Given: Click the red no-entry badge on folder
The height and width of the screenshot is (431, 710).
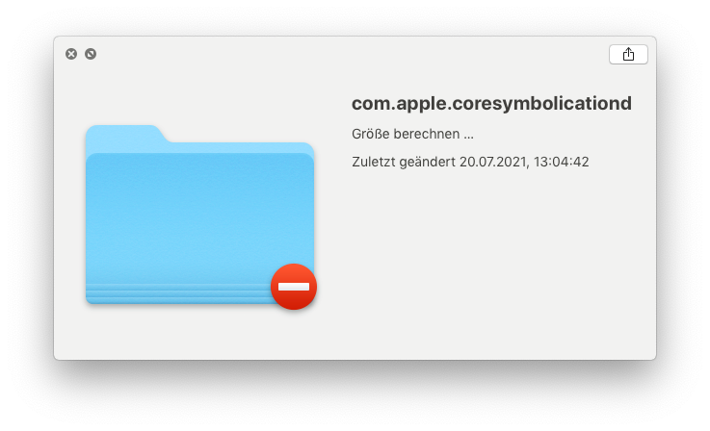Looking at the screenshot, I should [294, 287].
